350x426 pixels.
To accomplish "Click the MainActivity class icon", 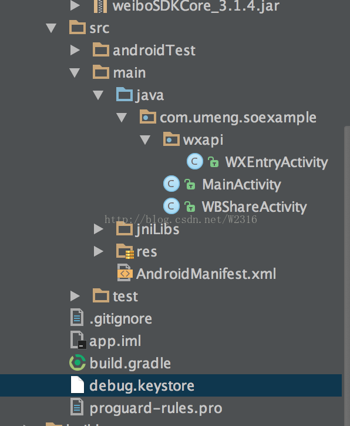I will point(171,184).
